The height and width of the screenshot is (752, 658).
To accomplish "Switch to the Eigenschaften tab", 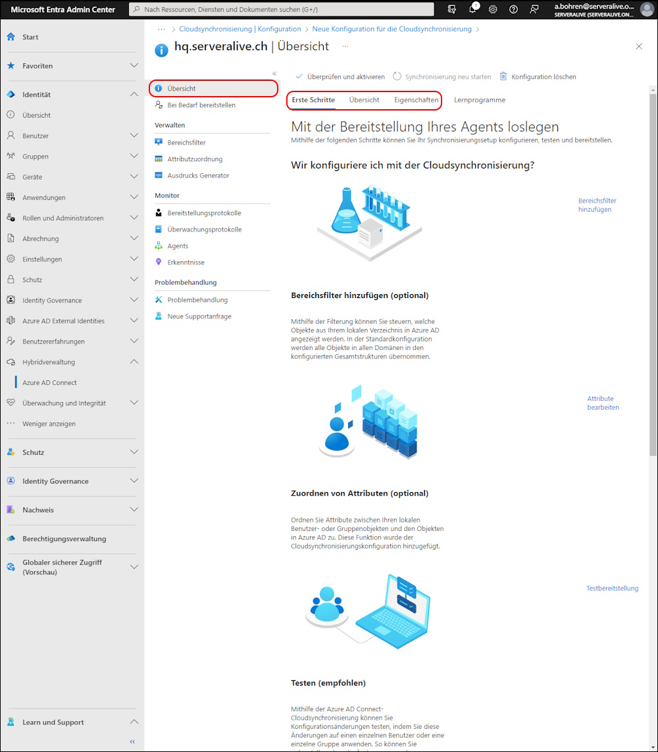I will (417, 100).
